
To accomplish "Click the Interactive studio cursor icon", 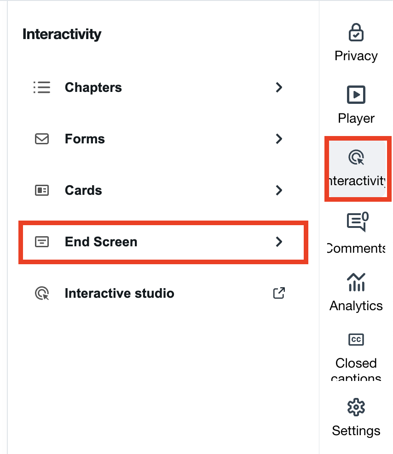I will coord(42,293).
